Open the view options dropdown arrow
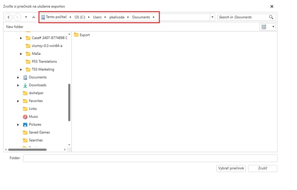 pos(273,27)
